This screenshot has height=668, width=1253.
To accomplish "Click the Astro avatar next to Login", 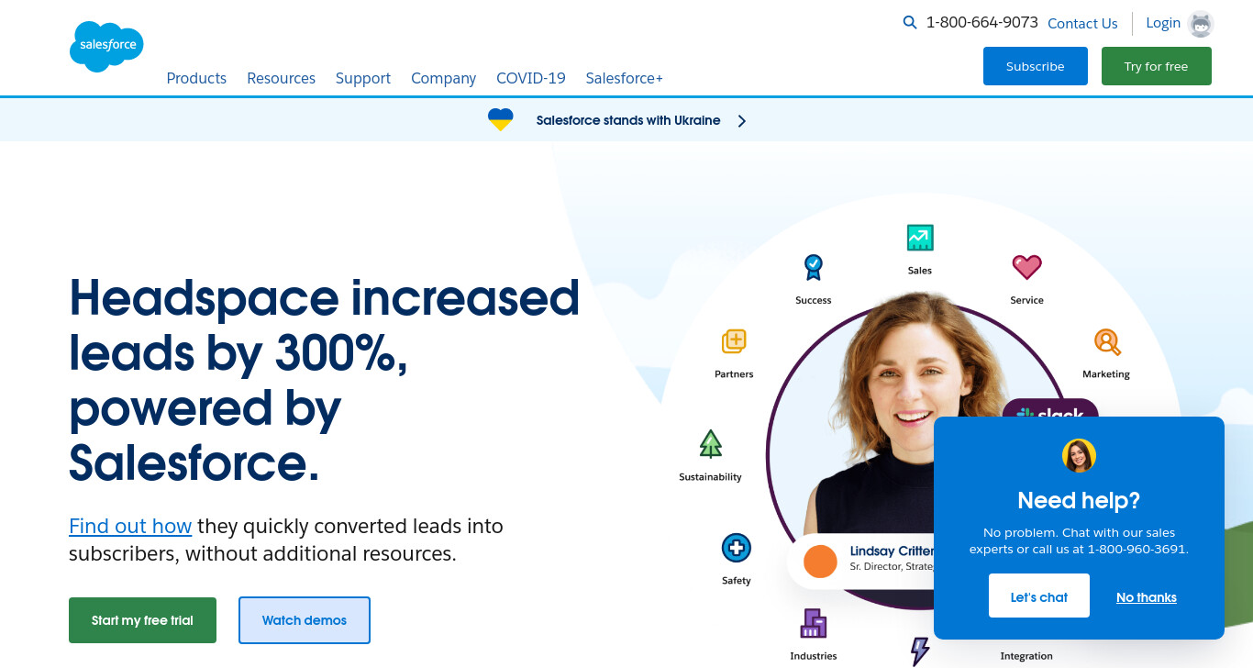I will coord(1201,24).
